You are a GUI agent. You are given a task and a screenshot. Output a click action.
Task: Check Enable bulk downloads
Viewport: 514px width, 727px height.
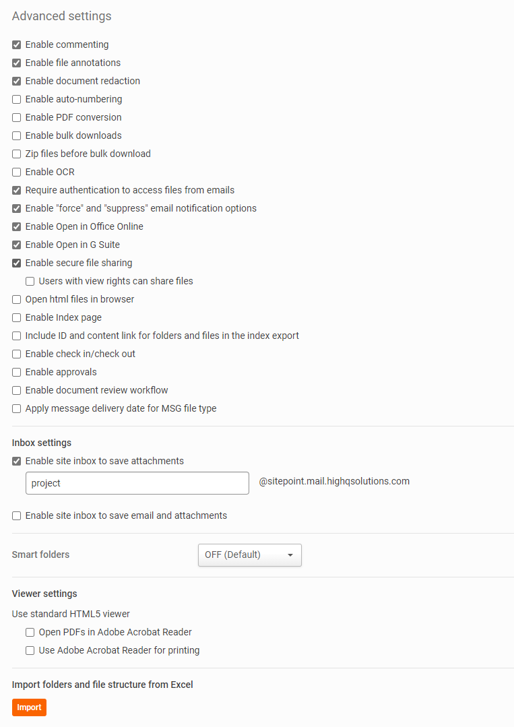(17, 136)
